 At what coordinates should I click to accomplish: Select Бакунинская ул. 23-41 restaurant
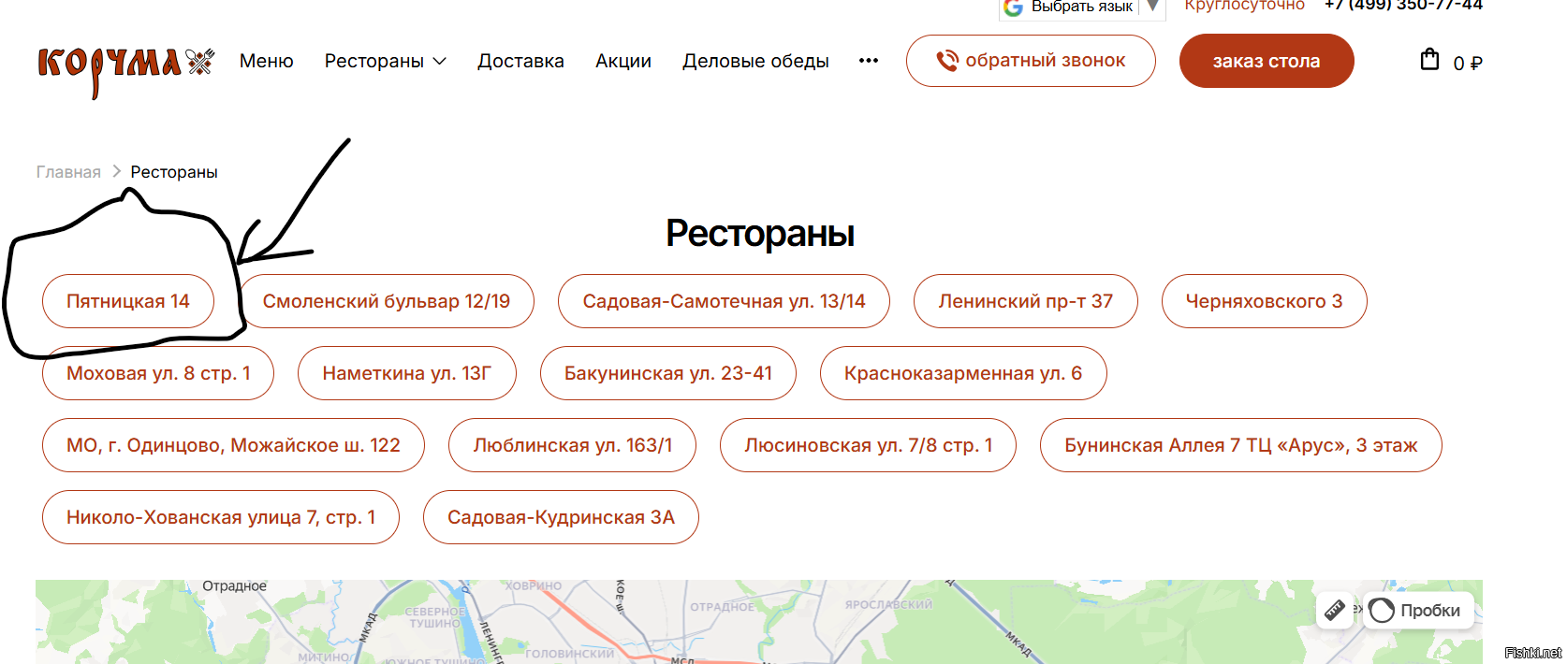[668, 373]
